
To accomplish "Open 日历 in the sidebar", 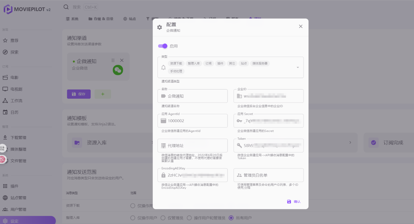I will point(14,112).
